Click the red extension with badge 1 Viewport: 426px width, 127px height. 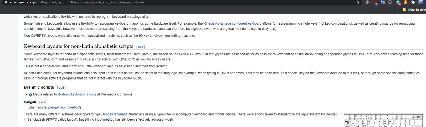tap(375, 3)
